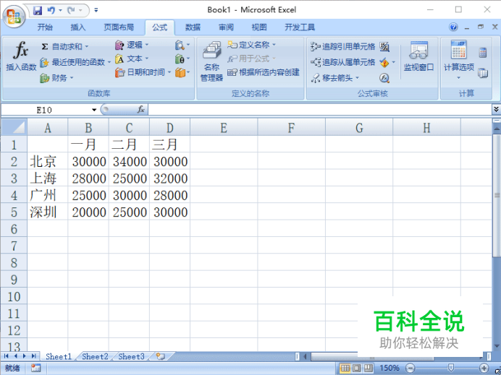Switch to Page Break Preview
The image size is (501, 375).
point(368,368)
